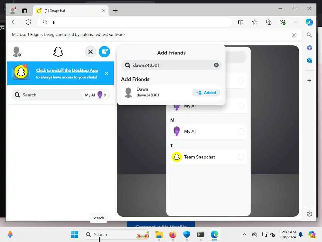Click the Add Friends search field
Viewport: 322px width, 242px height.
(x=171, y=65)
